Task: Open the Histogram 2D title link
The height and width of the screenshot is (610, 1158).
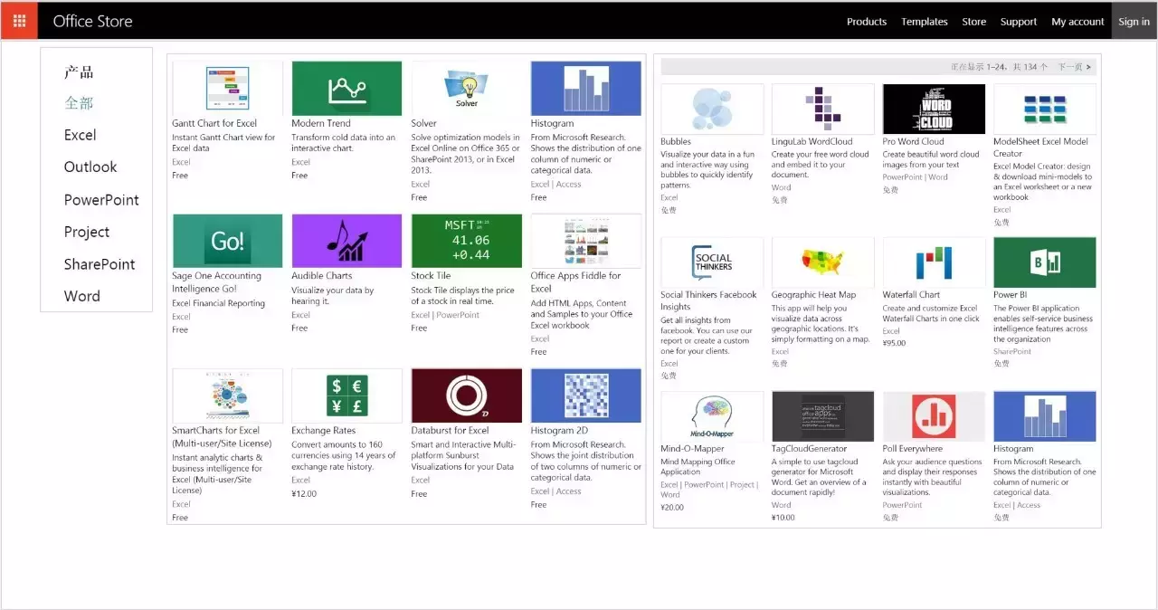Action: (x=559, y=431)
